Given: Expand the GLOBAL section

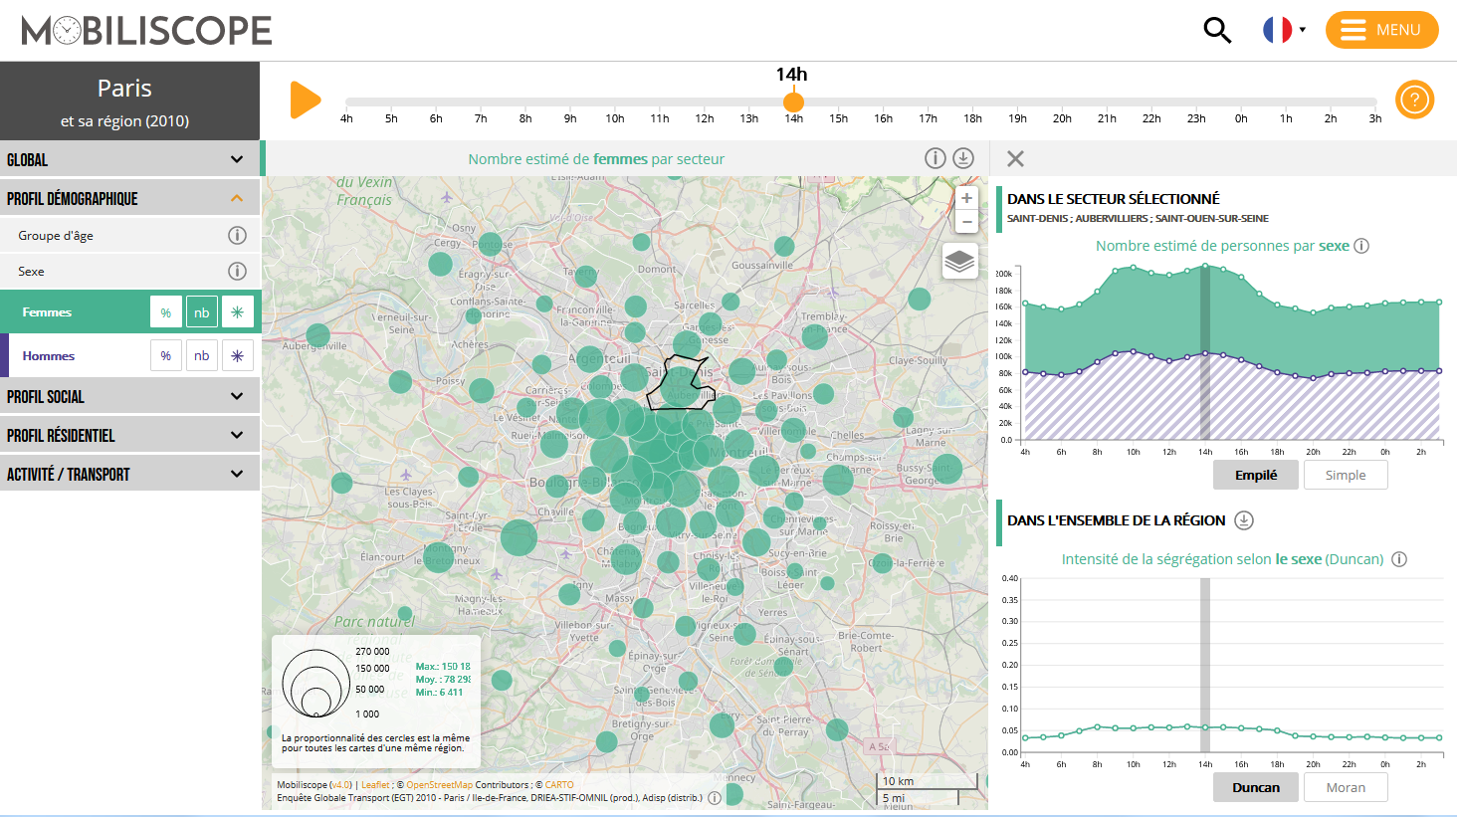Looking at the screenshot, I should point(129,159).
